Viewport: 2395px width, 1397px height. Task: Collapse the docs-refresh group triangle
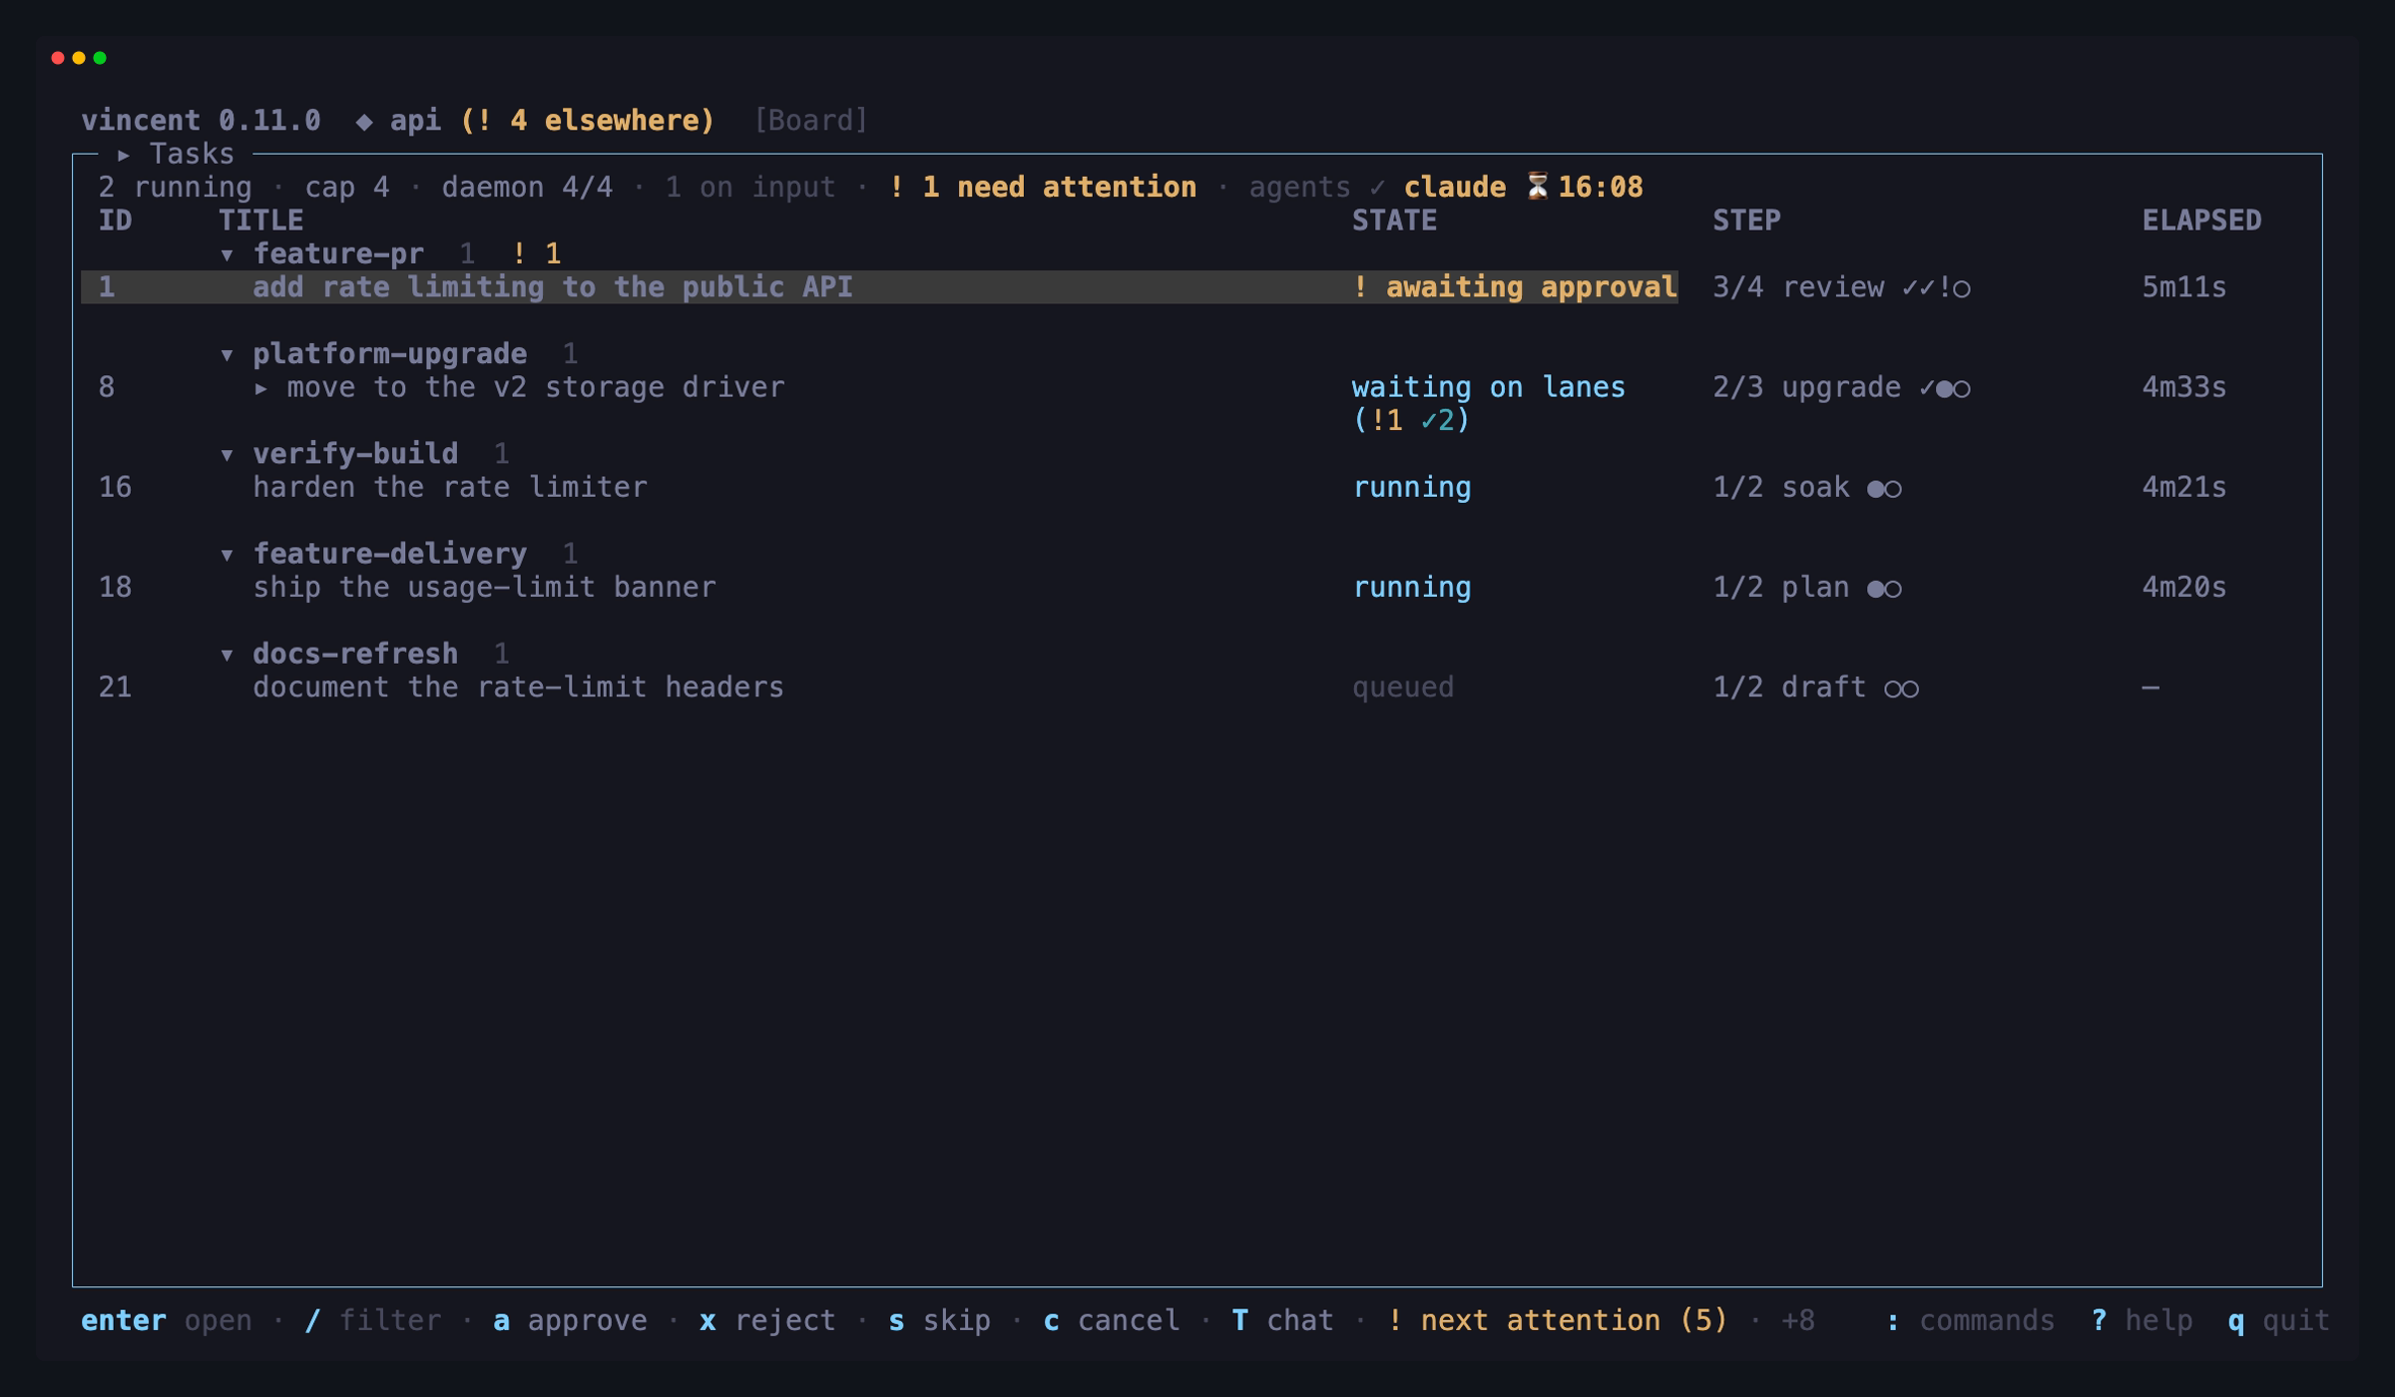tap(228, 655)
